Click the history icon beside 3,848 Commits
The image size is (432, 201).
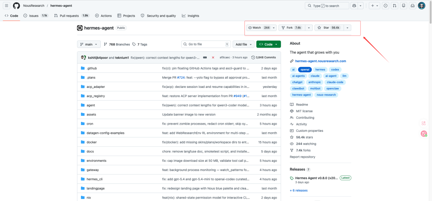coord(253,57)
